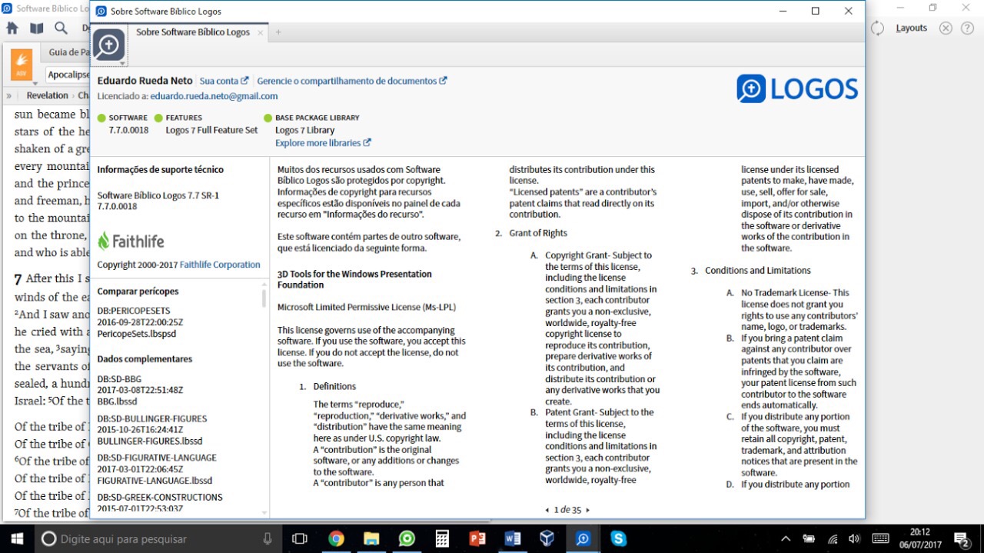
Task: Go to next page arrow of 35
Action: (x=588, y=510)
